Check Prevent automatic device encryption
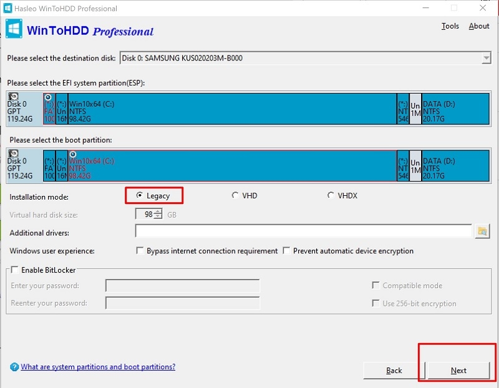The width and height of the screenshot is (499, 388). pos(286,251)
